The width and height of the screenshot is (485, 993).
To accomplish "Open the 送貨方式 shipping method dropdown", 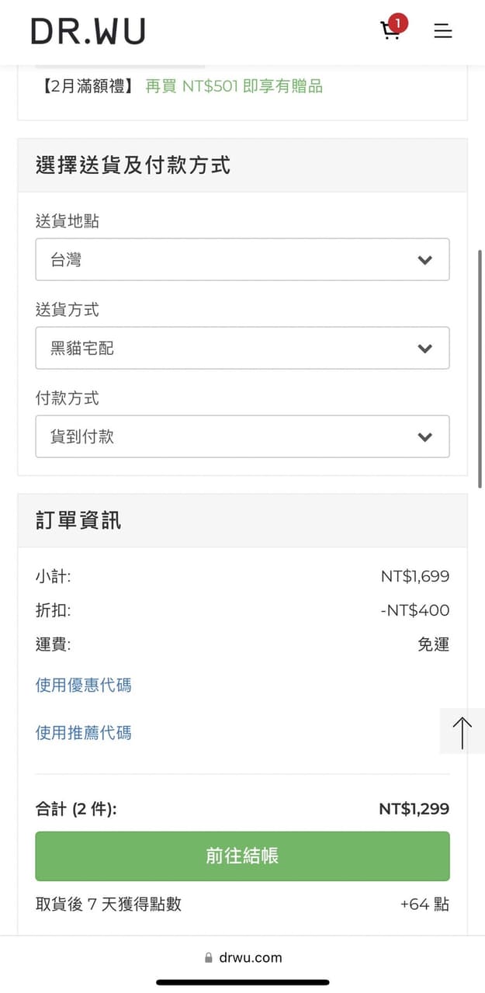I will [242, 349].
